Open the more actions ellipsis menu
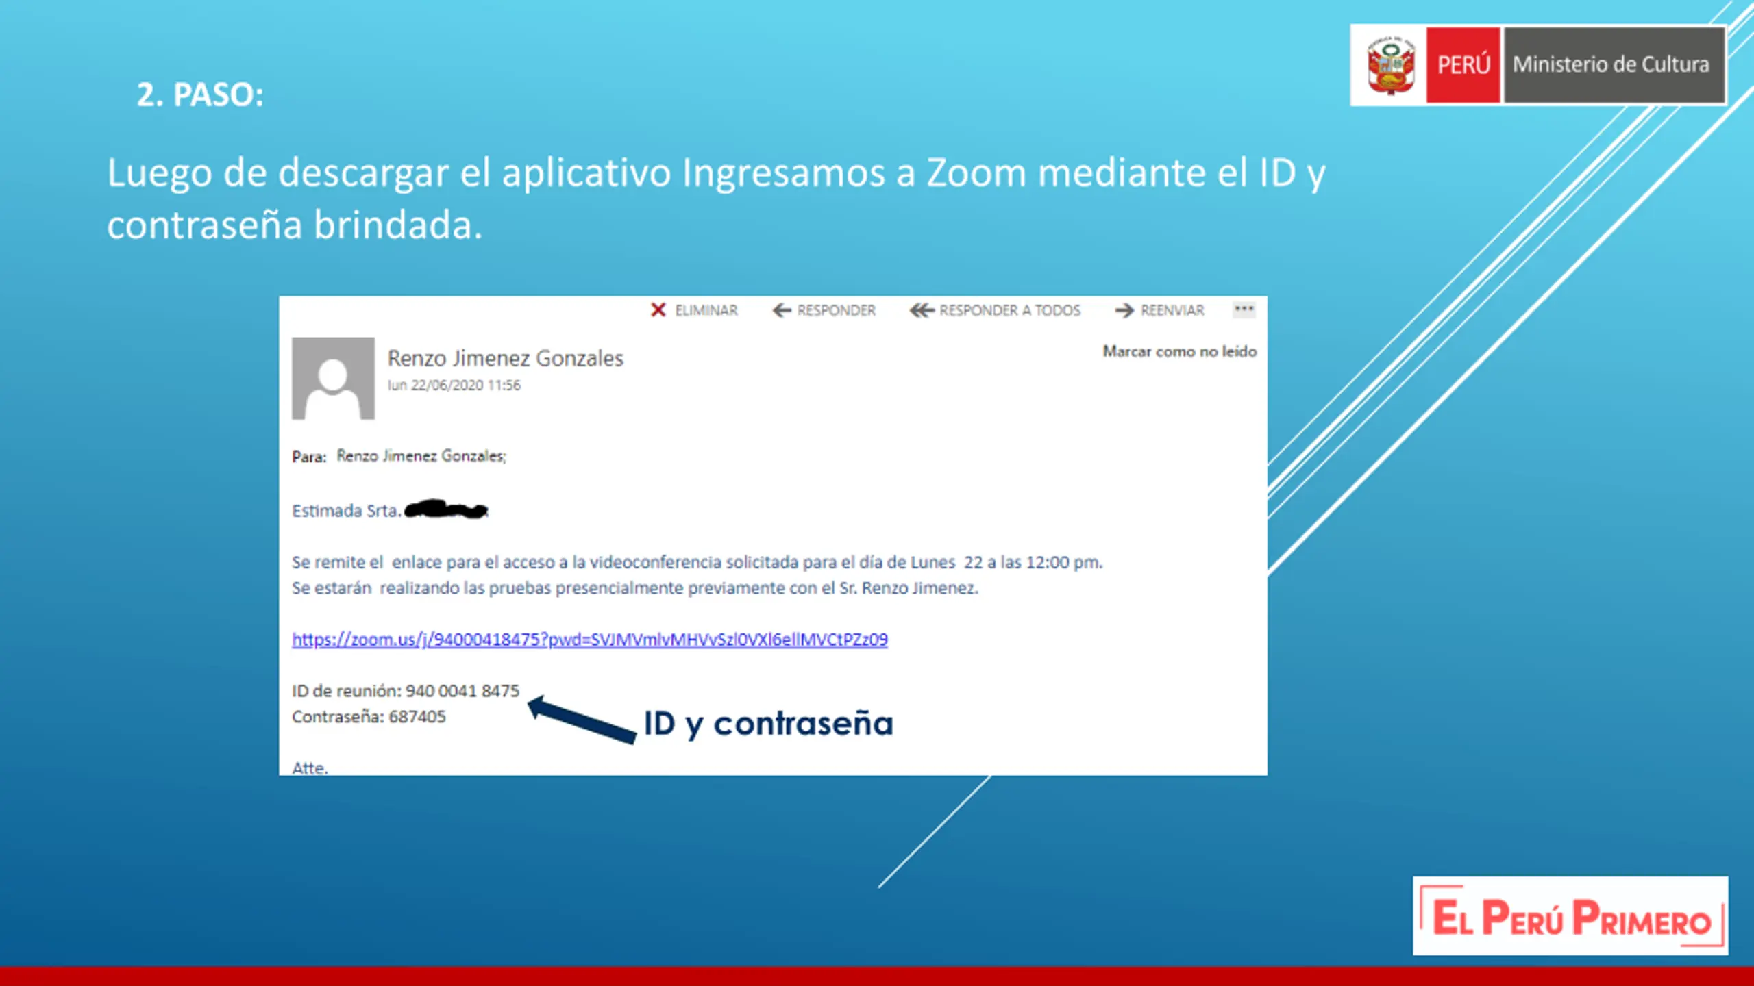This screenshot has width=1754, height=986. [x=1244, y=309]
